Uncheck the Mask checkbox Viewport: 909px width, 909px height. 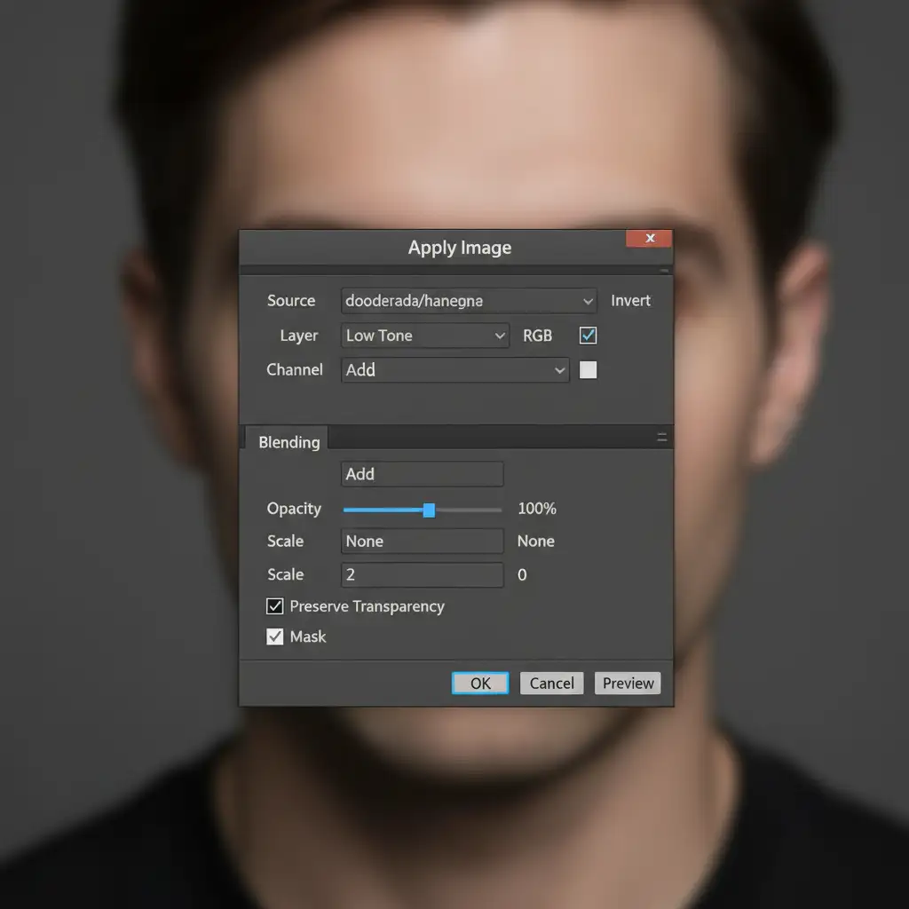[x=275, y=636]
